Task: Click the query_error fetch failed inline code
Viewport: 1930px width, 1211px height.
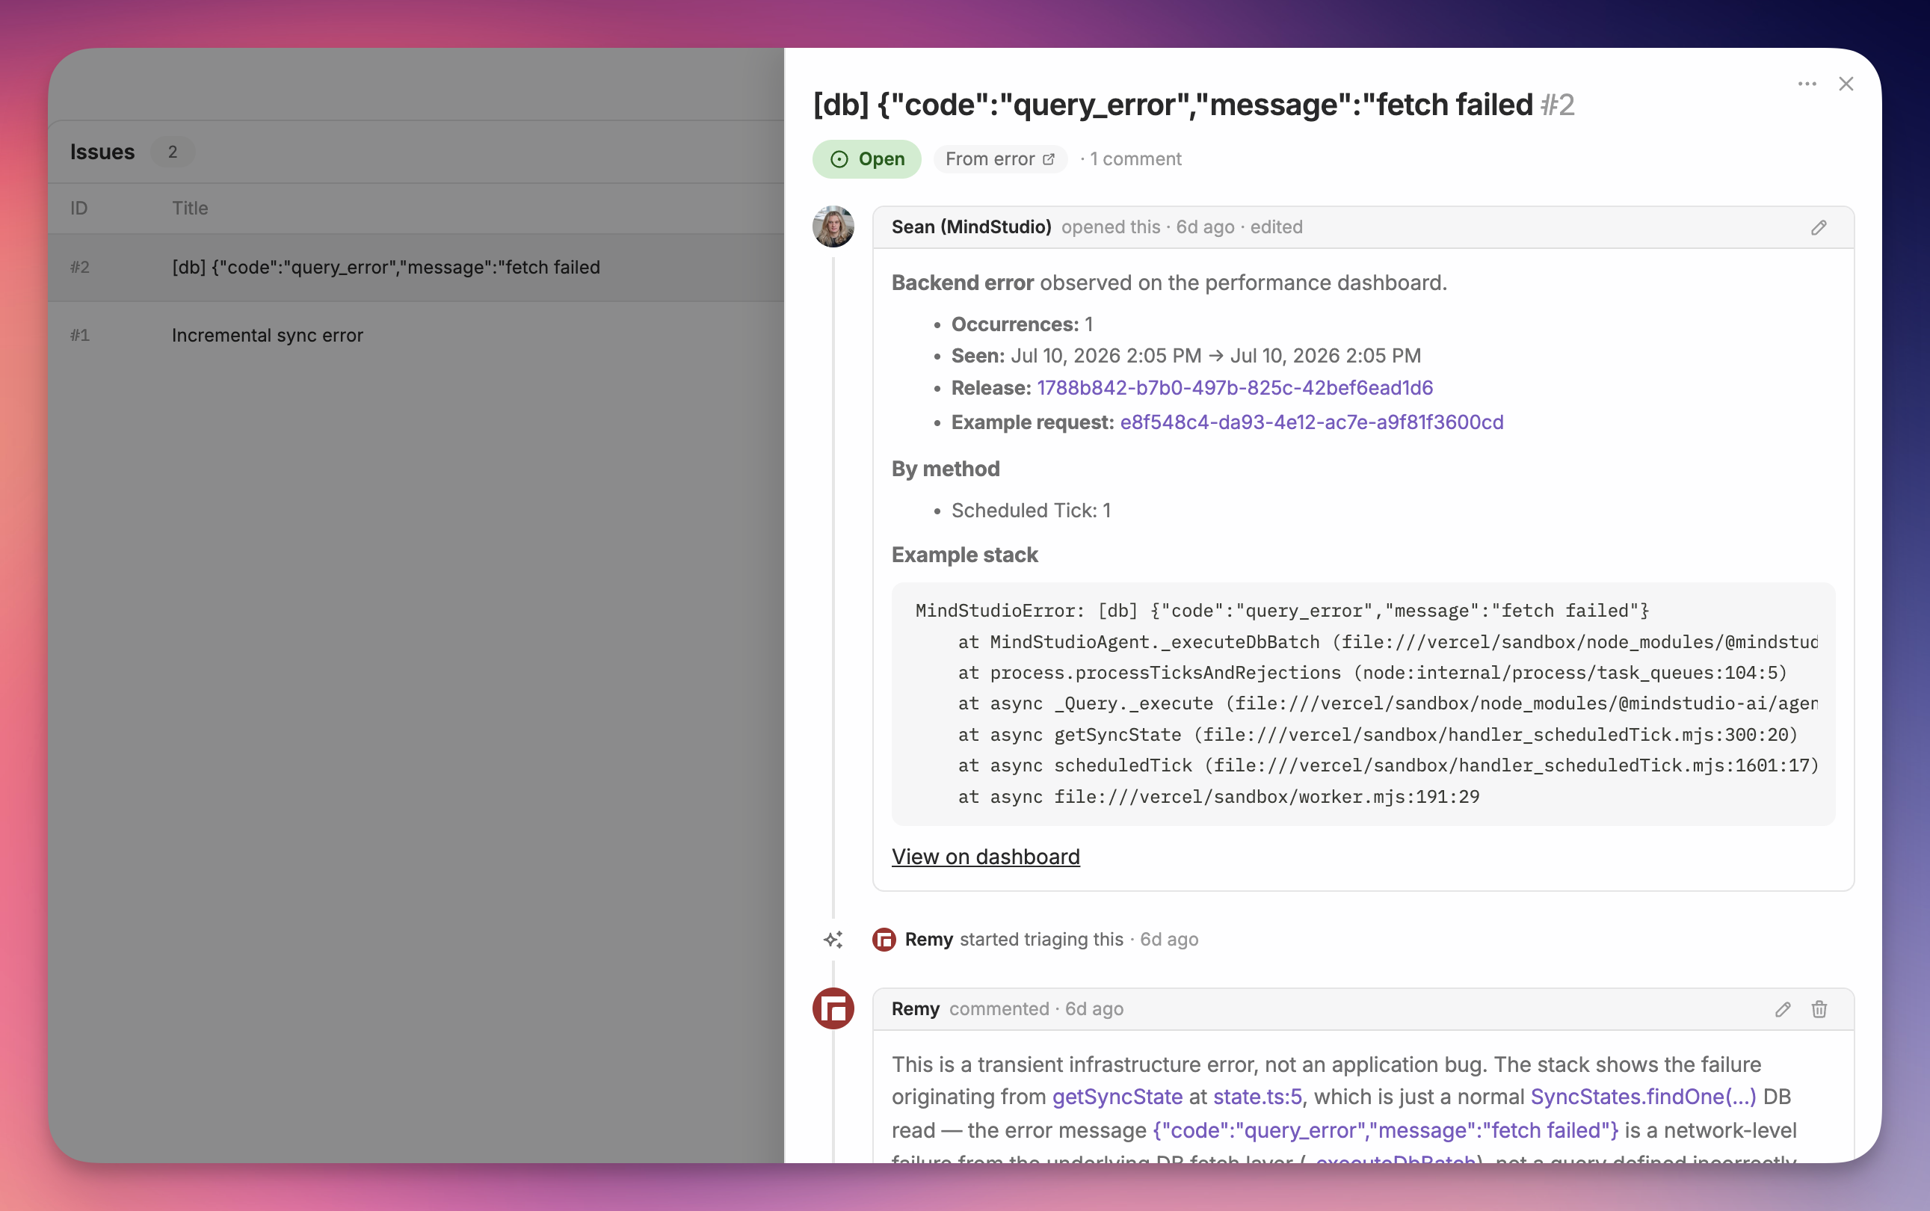Action: (1385, 1131)
